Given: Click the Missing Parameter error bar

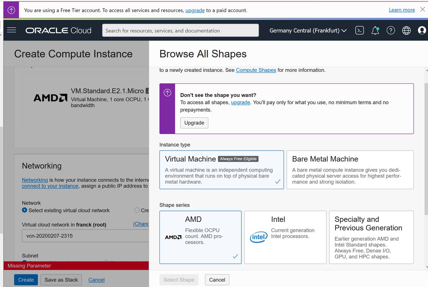Looking at the screenshot, I should 76,266.
